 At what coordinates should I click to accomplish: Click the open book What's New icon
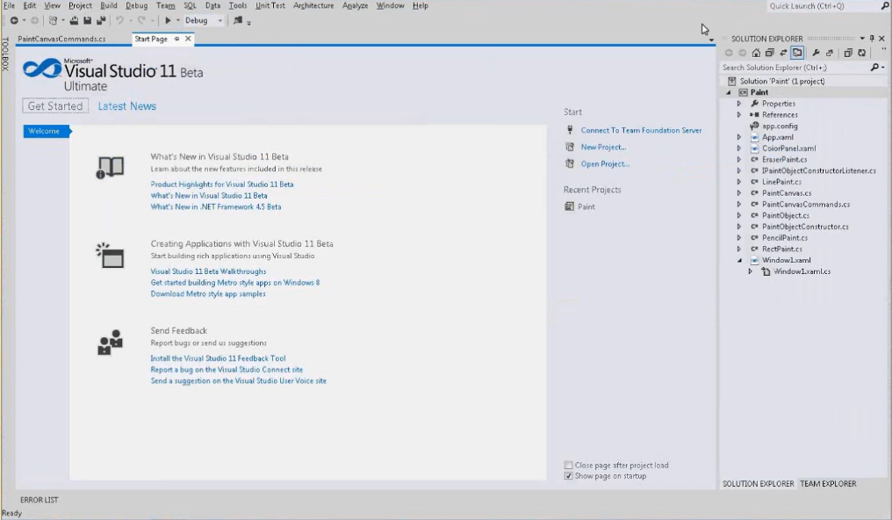pos(110,167)
